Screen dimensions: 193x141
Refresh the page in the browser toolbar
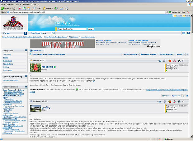click(x=24, y=8)
